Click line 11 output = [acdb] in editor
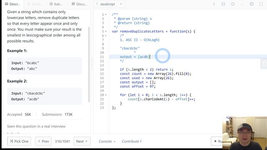Image resolution: width=267 pixels, height=150 pixels. click(135, 57)
